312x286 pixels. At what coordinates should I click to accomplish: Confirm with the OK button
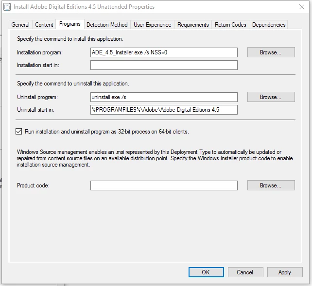click(206, 272)
